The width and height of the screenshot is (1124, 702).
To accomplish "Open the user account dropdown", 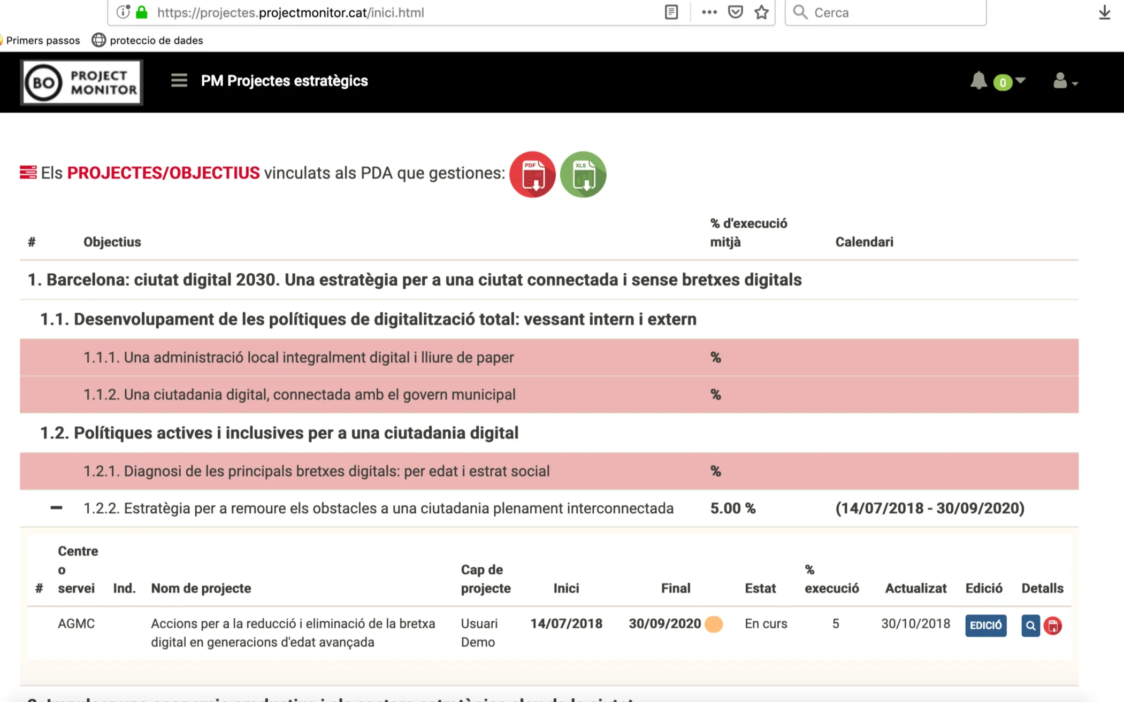I will [x=1064, y=82].
